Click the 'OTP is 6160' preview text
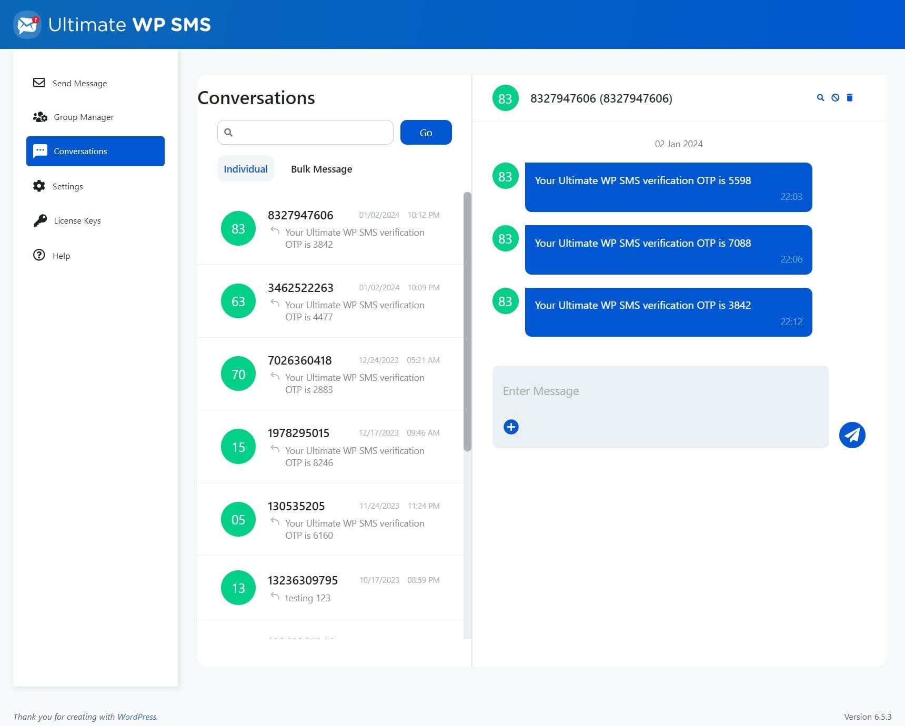The height and width of the screenshot is (726, 905). (x=309, y=536)
